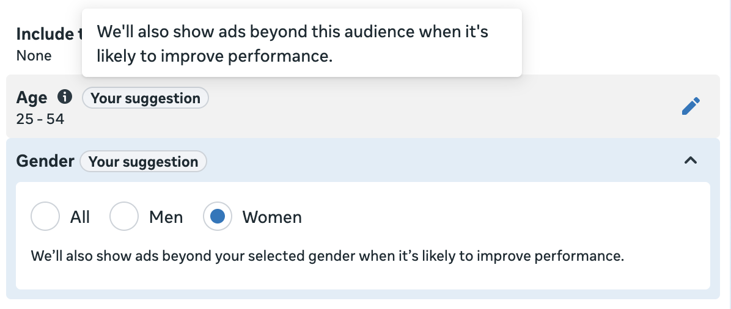Click the Gender heading label

pyautogui.click(x=45, y=161)
